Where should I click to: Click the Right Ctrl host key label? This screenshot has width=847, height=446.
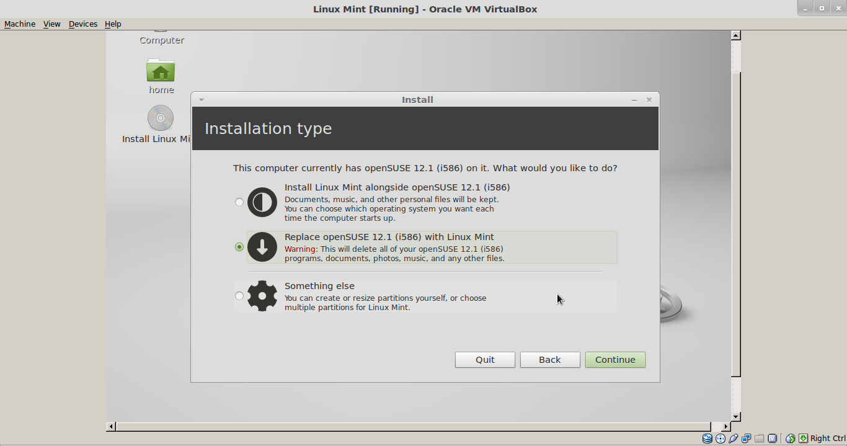828,439
